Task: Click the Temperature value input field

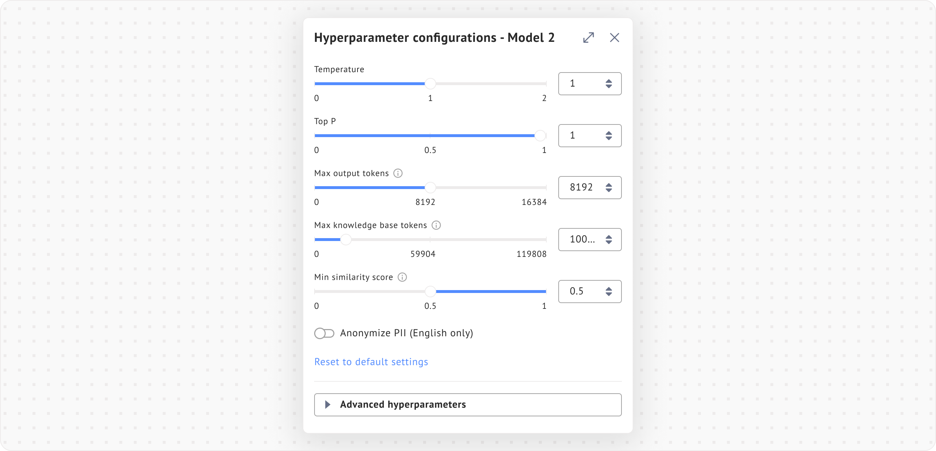Action: (580, 84)
